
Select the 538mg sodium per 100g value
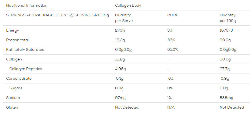coord(226,98)
